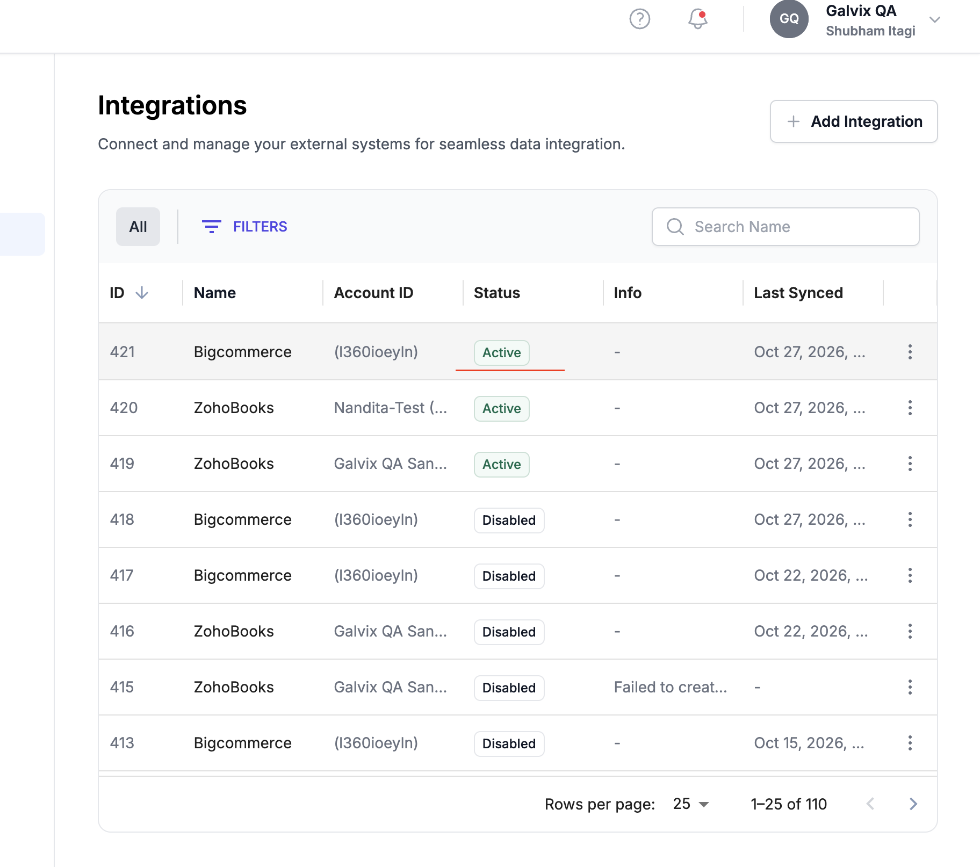Toggle ID column sort arrow
This screenshot has height=867, width=980.
142,293
